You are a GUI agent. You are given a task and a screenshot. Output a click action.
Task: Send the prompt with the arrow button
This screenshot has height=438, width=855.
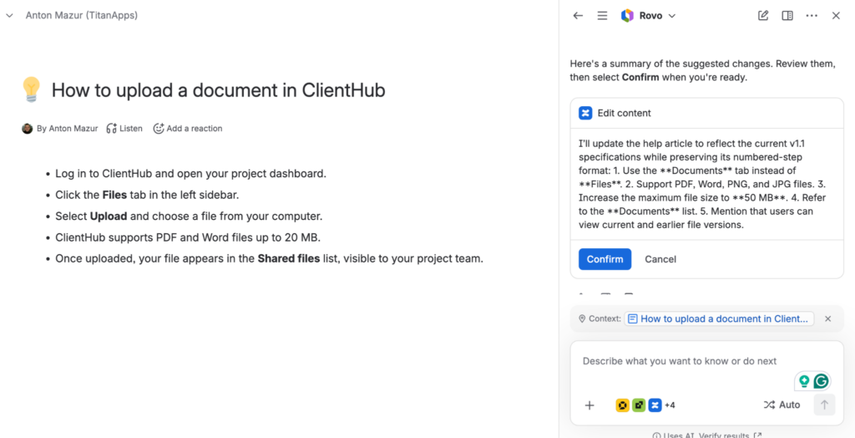point(824,405)
